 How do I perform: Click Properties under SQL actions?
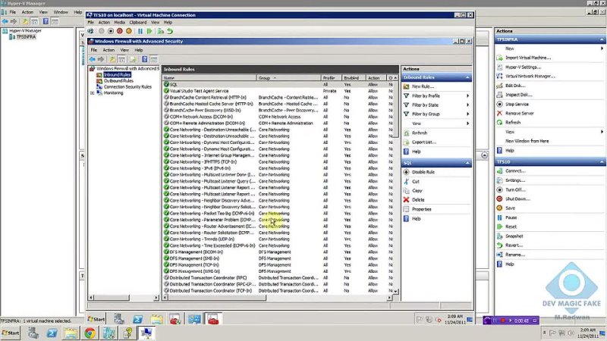pyautogui.click(x=422, y=209)
